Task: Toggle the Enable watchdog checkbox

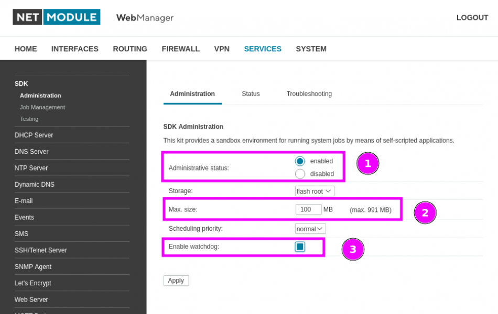Action: (x=300, y=246)
